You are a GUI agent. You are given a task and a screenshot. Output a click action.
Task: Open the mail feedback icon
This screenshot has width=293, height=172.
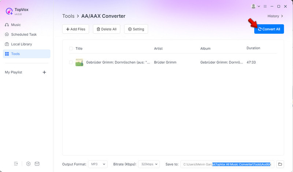(37, 164)
